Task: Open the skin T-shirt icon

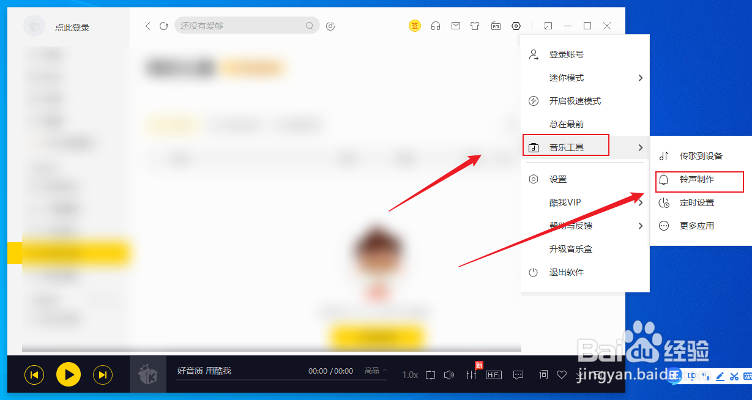Action: pyautogui.click(x=475, y=26)
